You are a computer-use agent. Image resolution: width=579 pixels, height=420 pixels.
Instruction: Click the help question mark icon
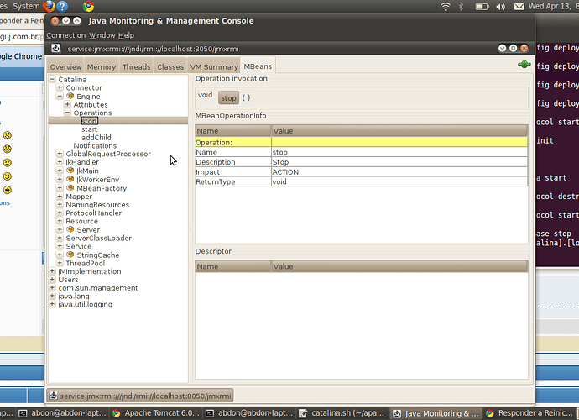click(x=62, y=6)
